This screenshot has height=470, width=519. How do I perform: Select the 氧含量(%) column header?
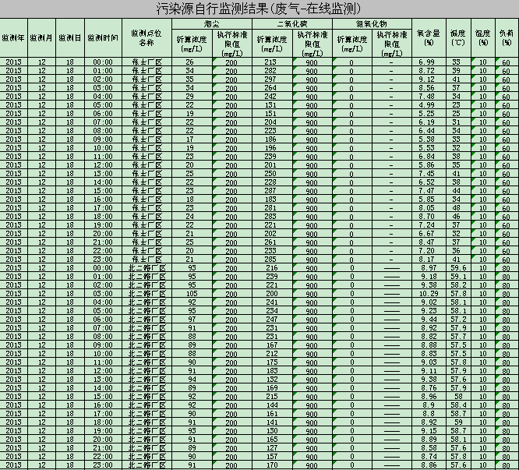tap(429, 37)
